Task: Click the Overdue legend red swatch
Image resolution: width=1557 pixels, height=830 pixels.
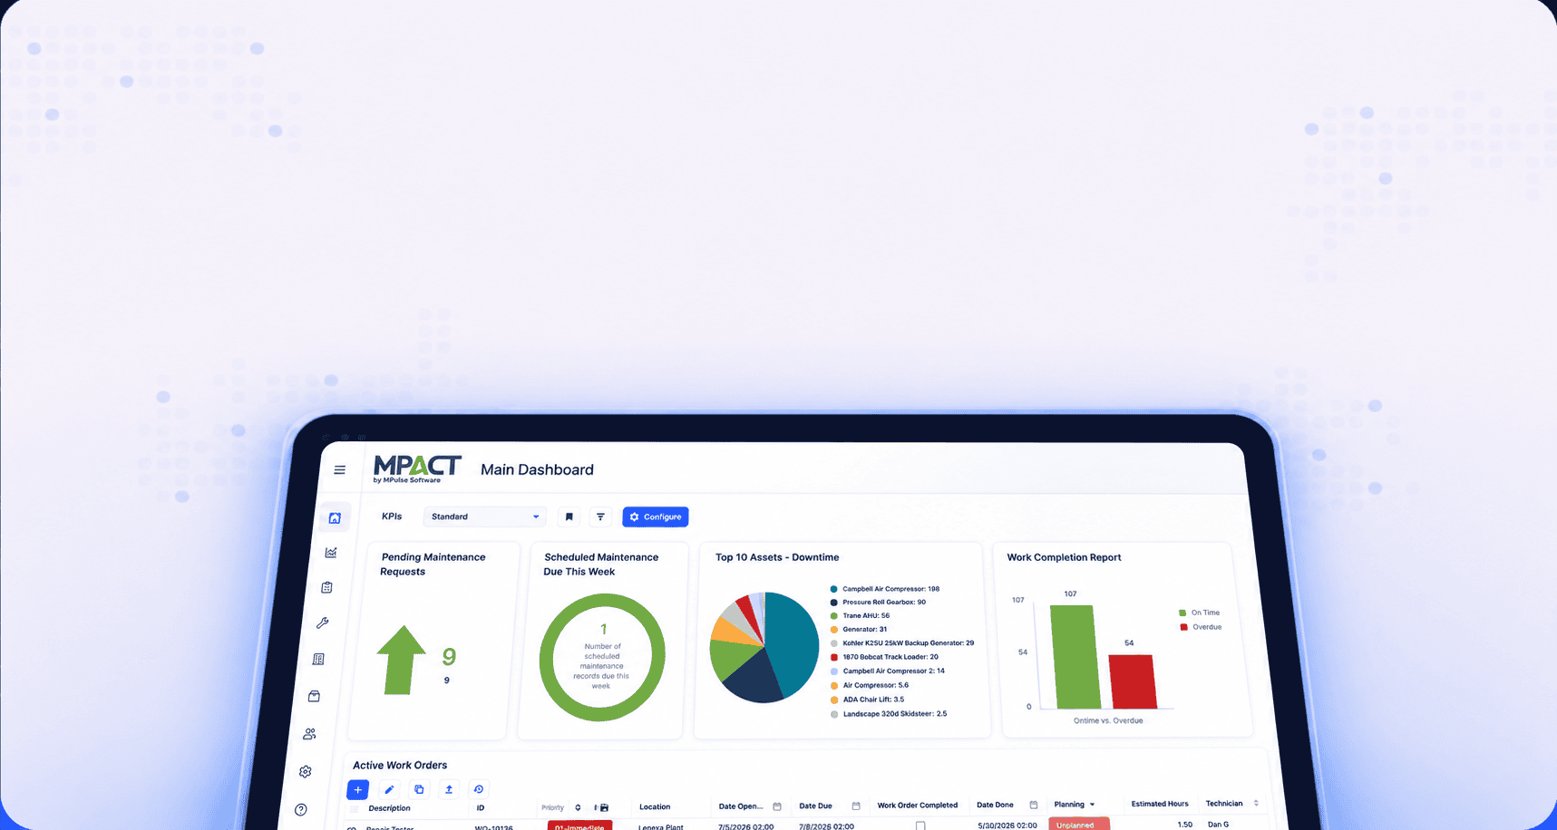Action: pos(1184,627)
